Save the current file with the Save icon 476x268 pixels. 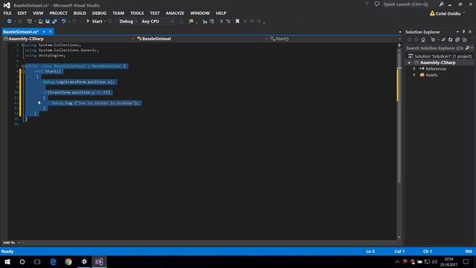point(48,22)
